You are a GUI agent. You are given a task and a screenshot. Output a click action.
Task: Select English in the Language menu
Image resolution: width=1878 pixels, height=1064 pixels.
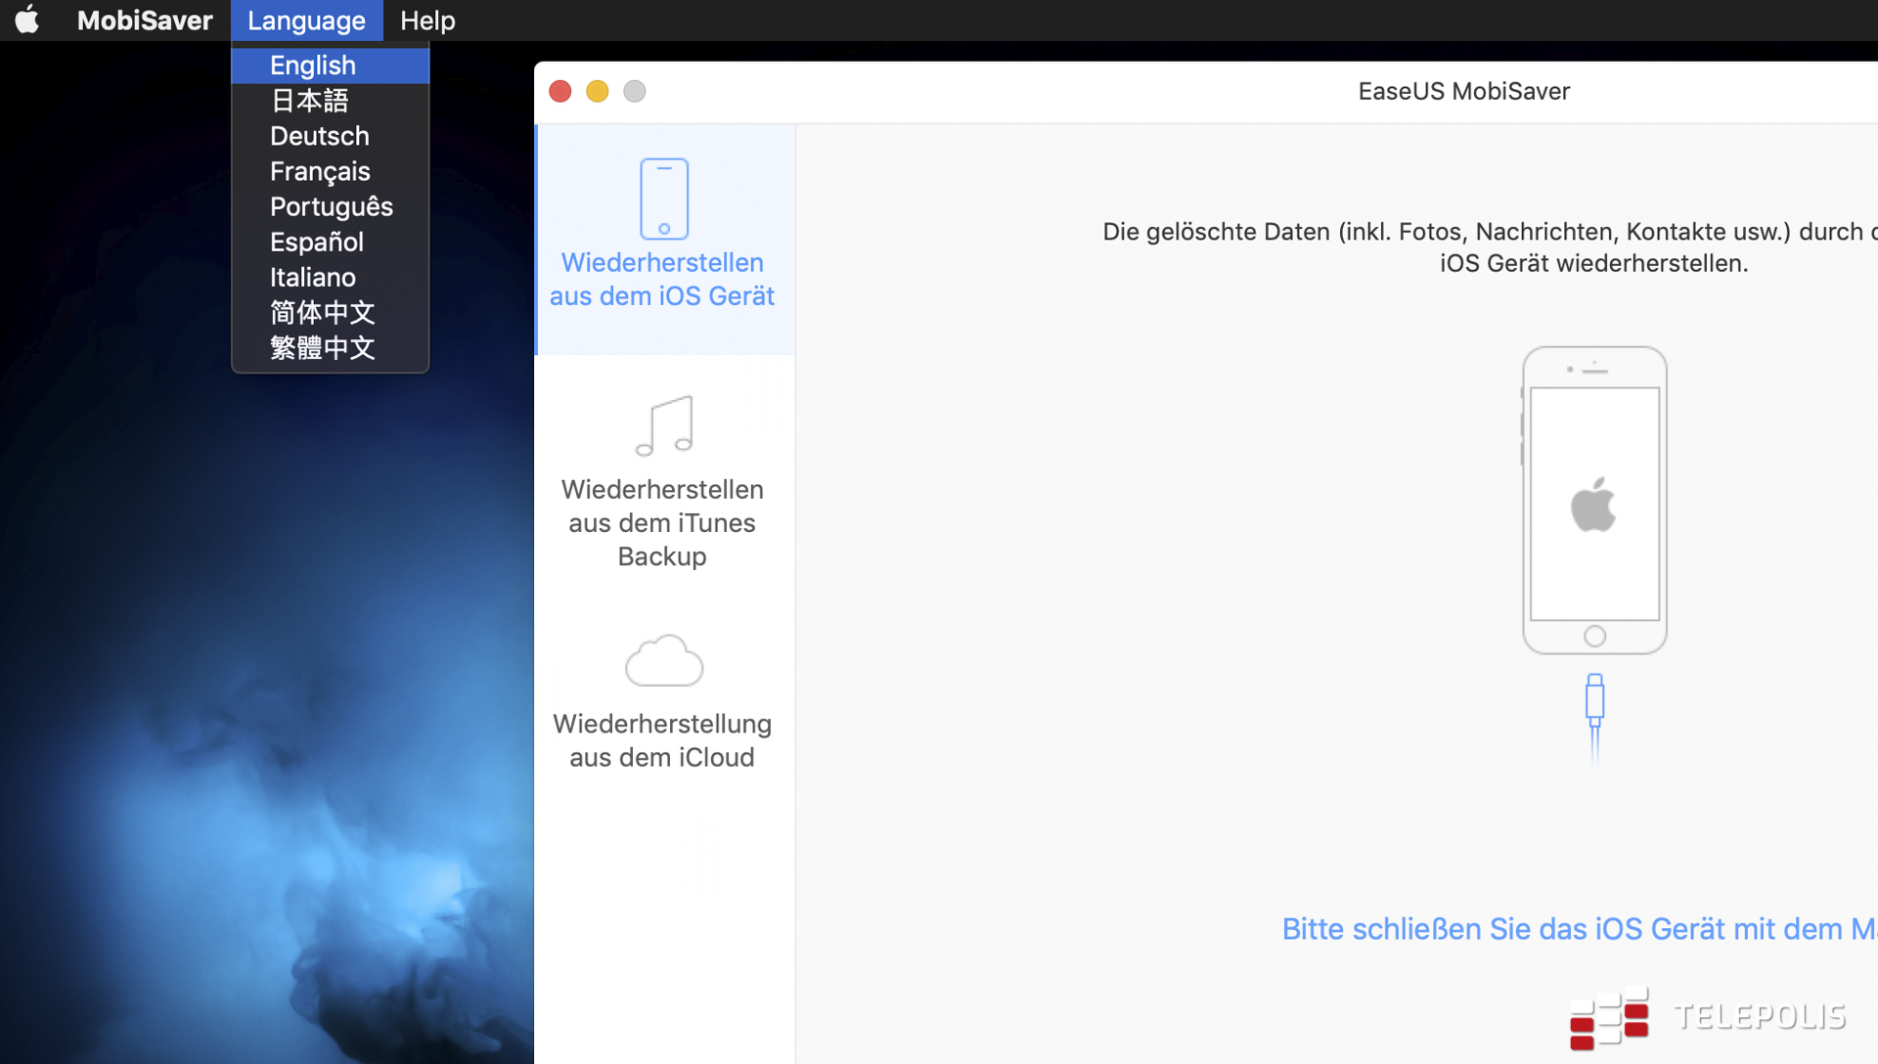pos(313,66)
